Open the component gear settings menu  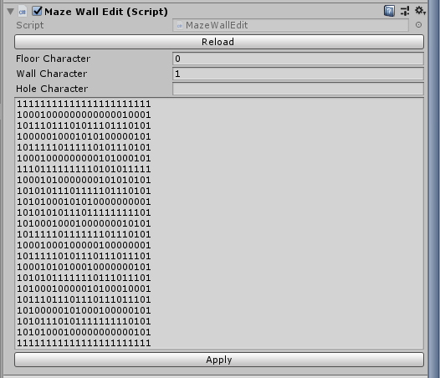click(420, 11)
